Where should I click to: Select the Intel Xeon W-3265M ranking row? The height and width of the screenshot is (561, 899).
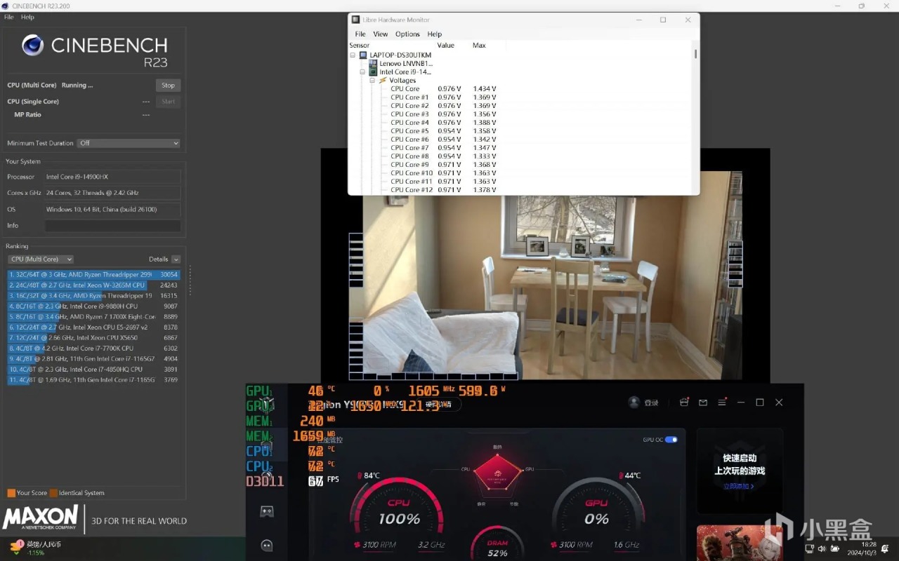(93, 285)
